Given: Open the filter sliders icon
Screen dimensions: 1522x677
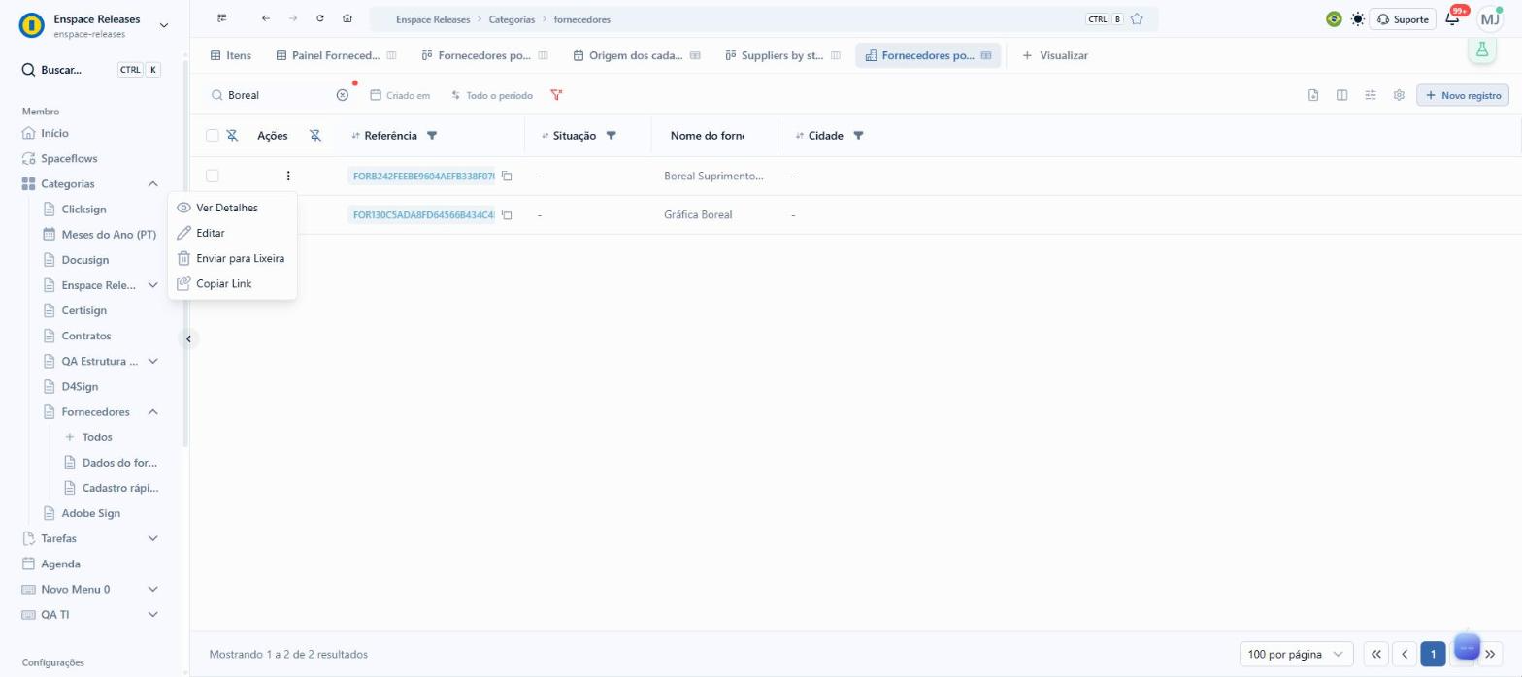Looking at the screenshot, I should 1371,95.
